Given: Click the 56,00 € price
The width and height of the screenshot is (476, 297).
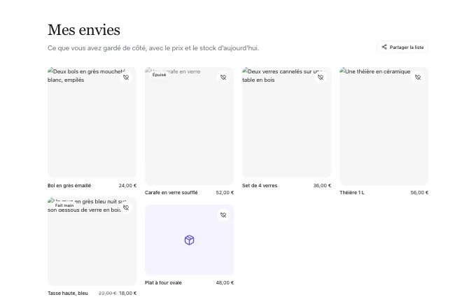Looking at the screenshot, I should coord(419,192).
